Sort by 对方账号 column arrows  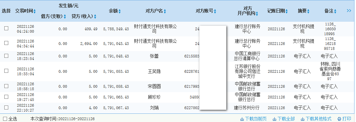[x=215, y=11]
